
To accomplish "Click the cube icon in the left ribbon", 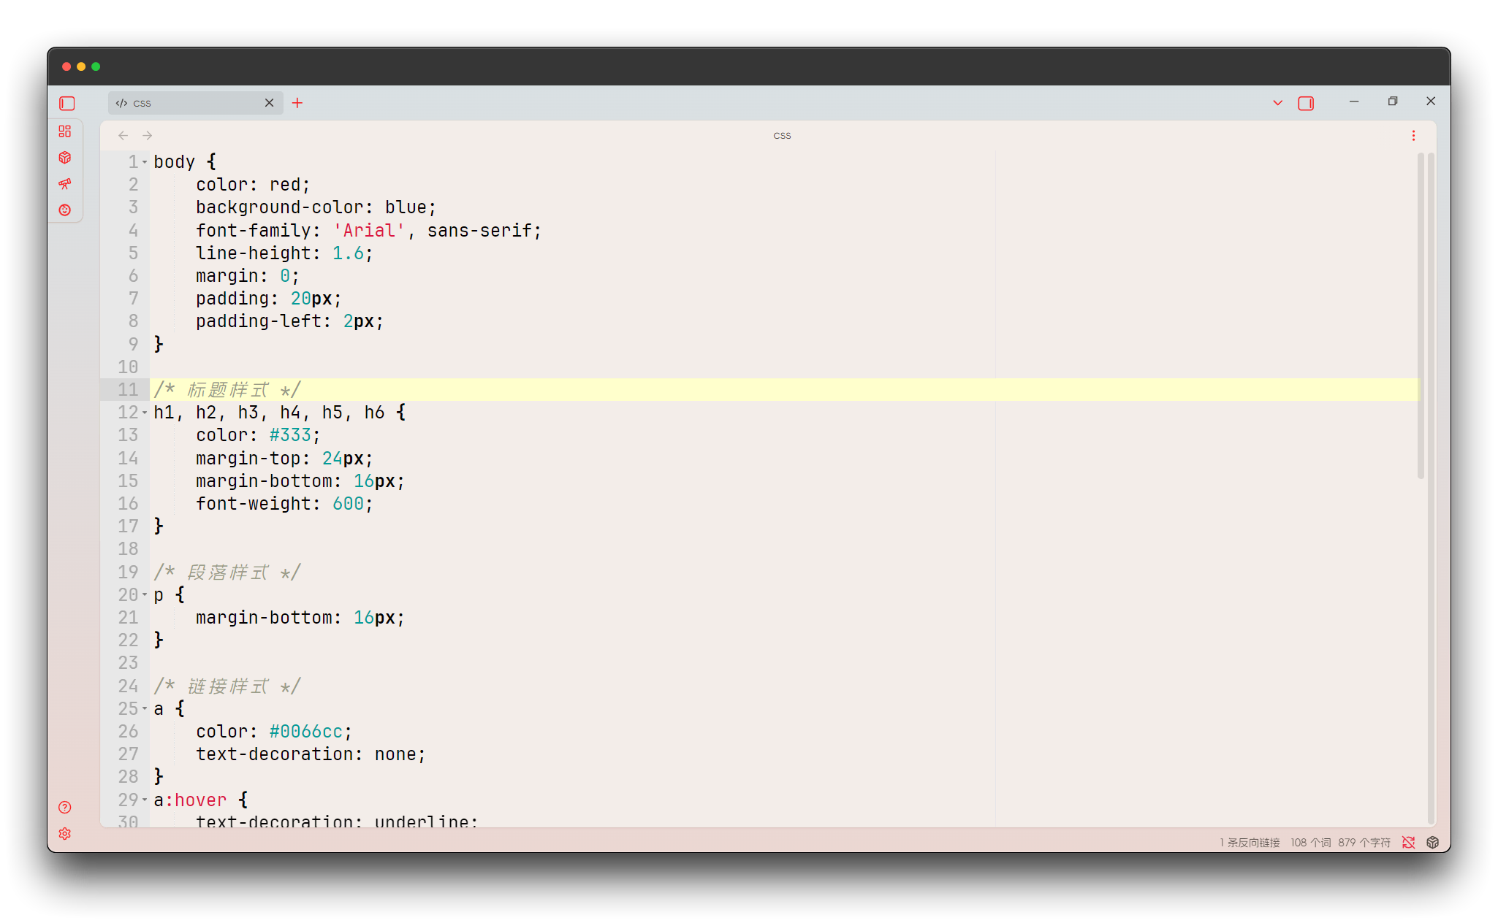I will pyautogui.click(x=65, y=157).
